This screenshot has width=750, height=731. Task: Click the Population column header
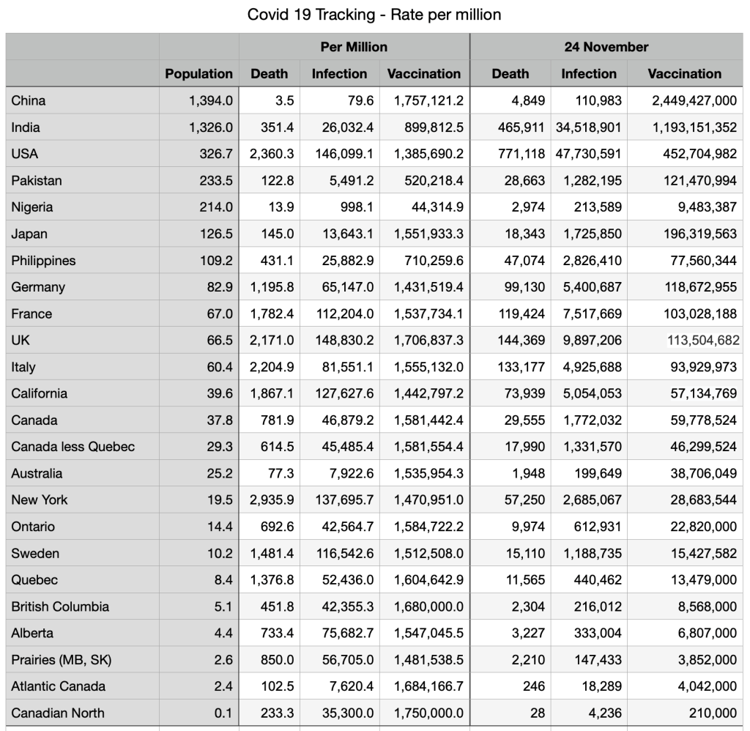pos(198,74)
